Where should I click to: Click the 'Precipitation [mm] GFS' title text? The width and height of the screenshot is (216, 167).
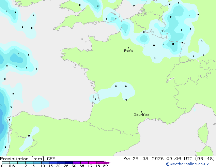pyautogui.click(x=28, y=159)
